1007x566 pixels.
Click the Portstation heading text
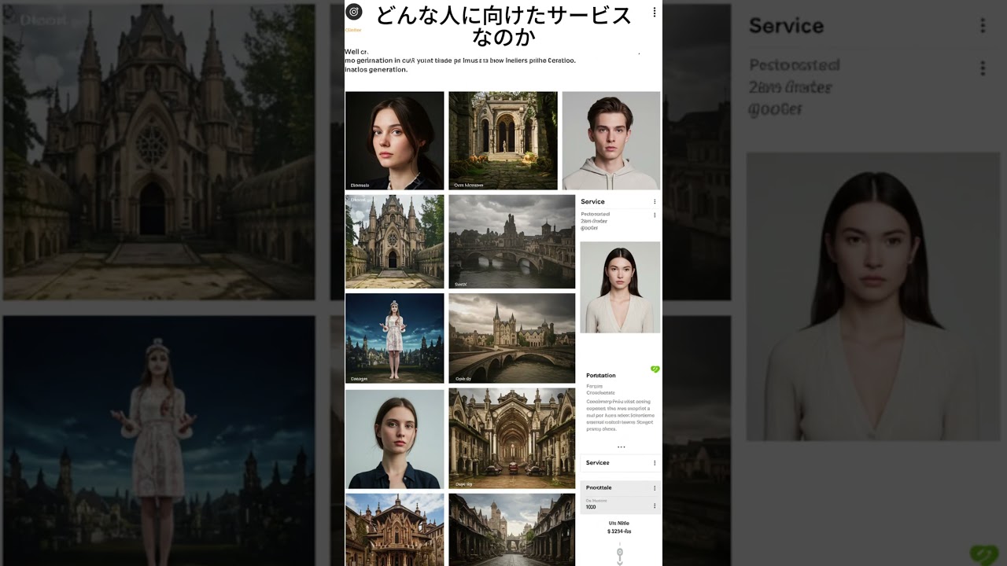(x=601, y=376)
